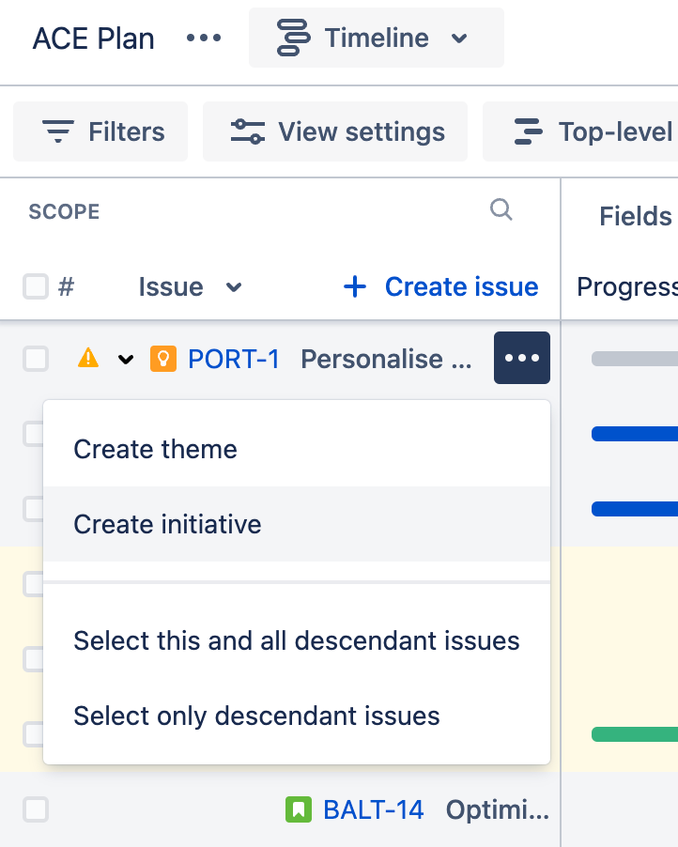Click the PORT-1 grey progress bar

pyautogui.click(x=635, y=359)
